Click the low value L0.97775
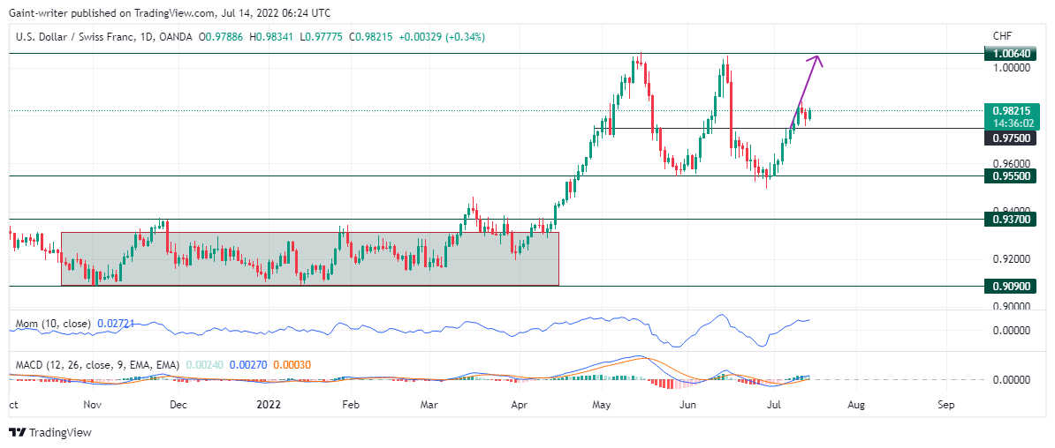The width and height of the screenshot is (1055, 448). coord(320,37)
